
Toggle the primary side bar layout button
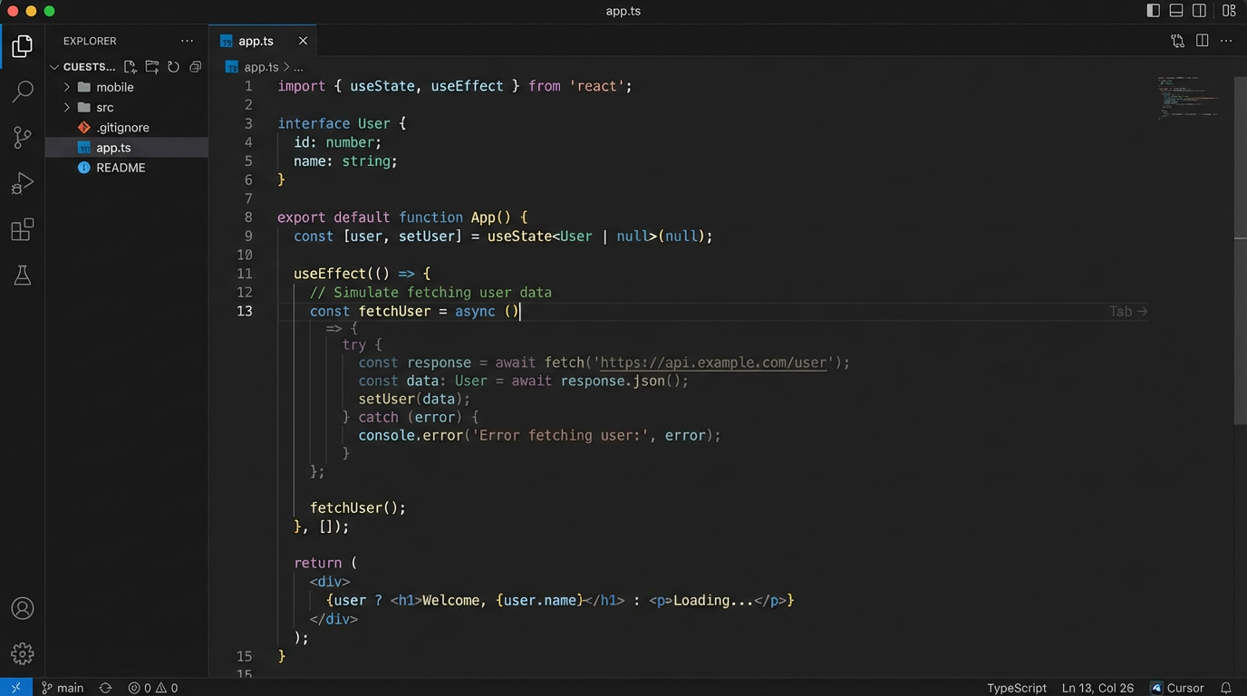pyautogui.click(x=1153, y=11)
